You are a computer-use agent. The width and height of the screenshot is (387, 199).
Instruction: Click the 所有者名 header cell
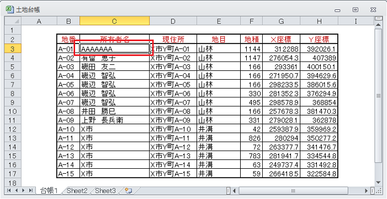coord(114,40)
